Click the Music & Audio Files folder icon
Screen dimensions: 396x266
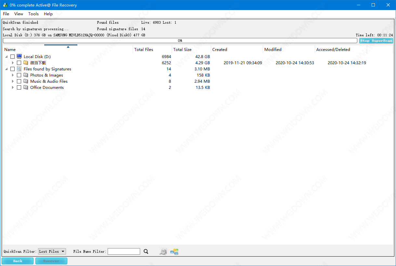click(26, 81)
